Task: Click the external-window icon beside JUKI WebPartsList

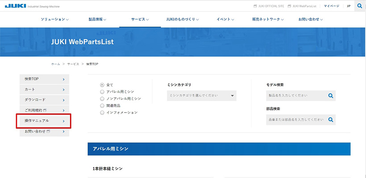Action: [x=289, y=6]
